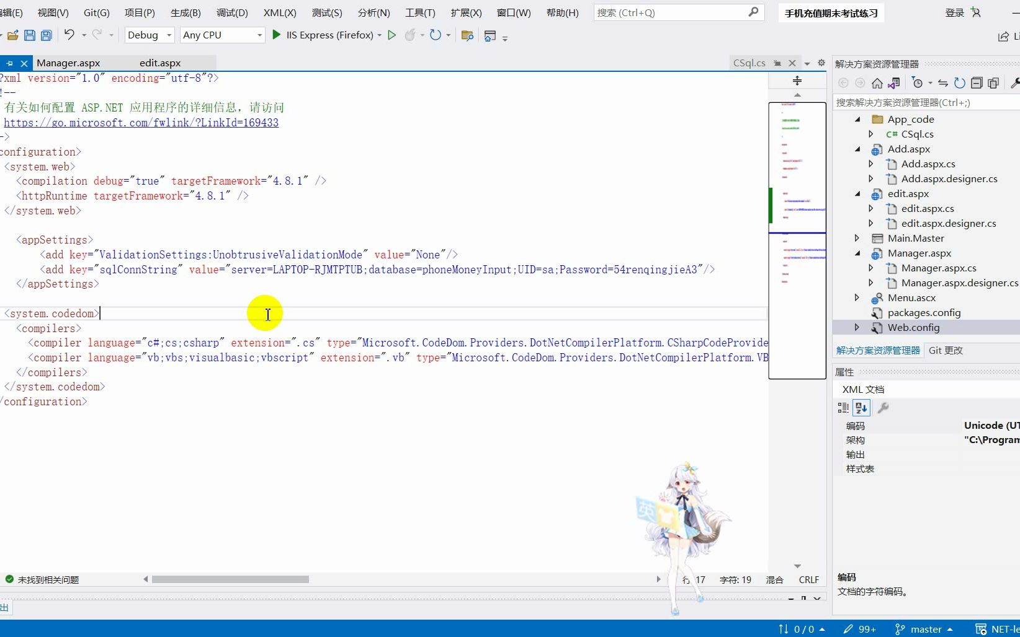Viewport: 1020px width, 637px height.
Task: Click the property pages wrench icon
Action: [883, 408]
